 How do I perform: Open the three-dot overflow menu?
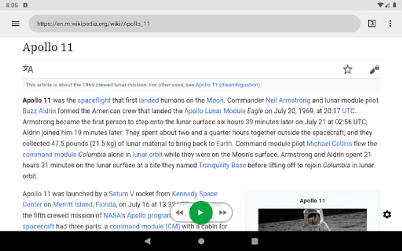tap(390, 23)
